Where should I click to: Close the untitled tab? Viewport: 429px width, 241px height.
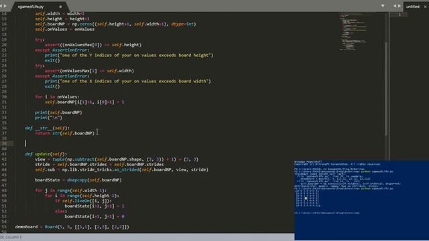(425, 7)
